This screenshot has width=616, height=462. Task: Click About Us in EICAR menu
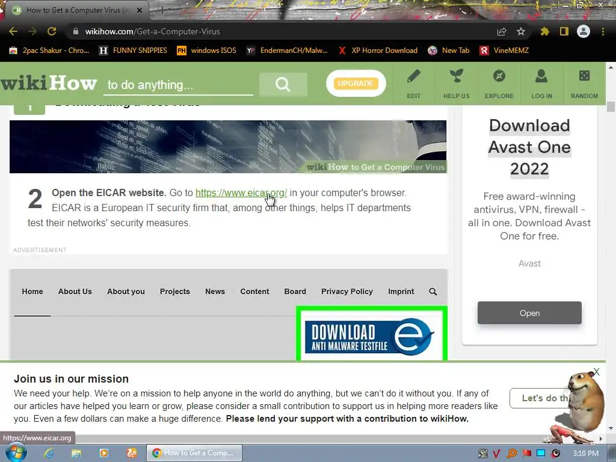[75, 292]
